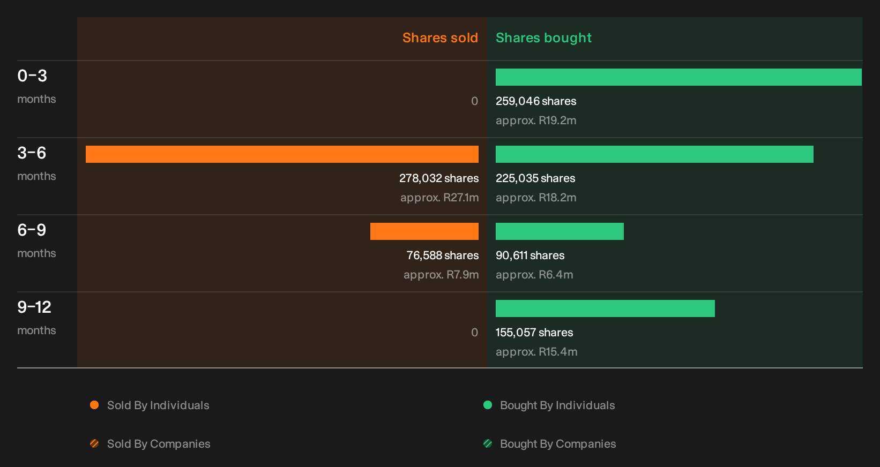Select the Sold By Individuals legend label
Viewport: 880px width, 467px height.
coord(158,405)
